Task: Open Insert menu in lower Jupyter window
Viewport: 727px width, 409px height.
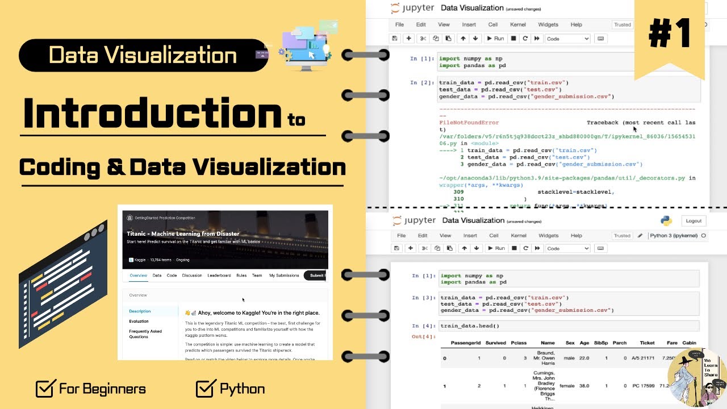Action: 470,235
